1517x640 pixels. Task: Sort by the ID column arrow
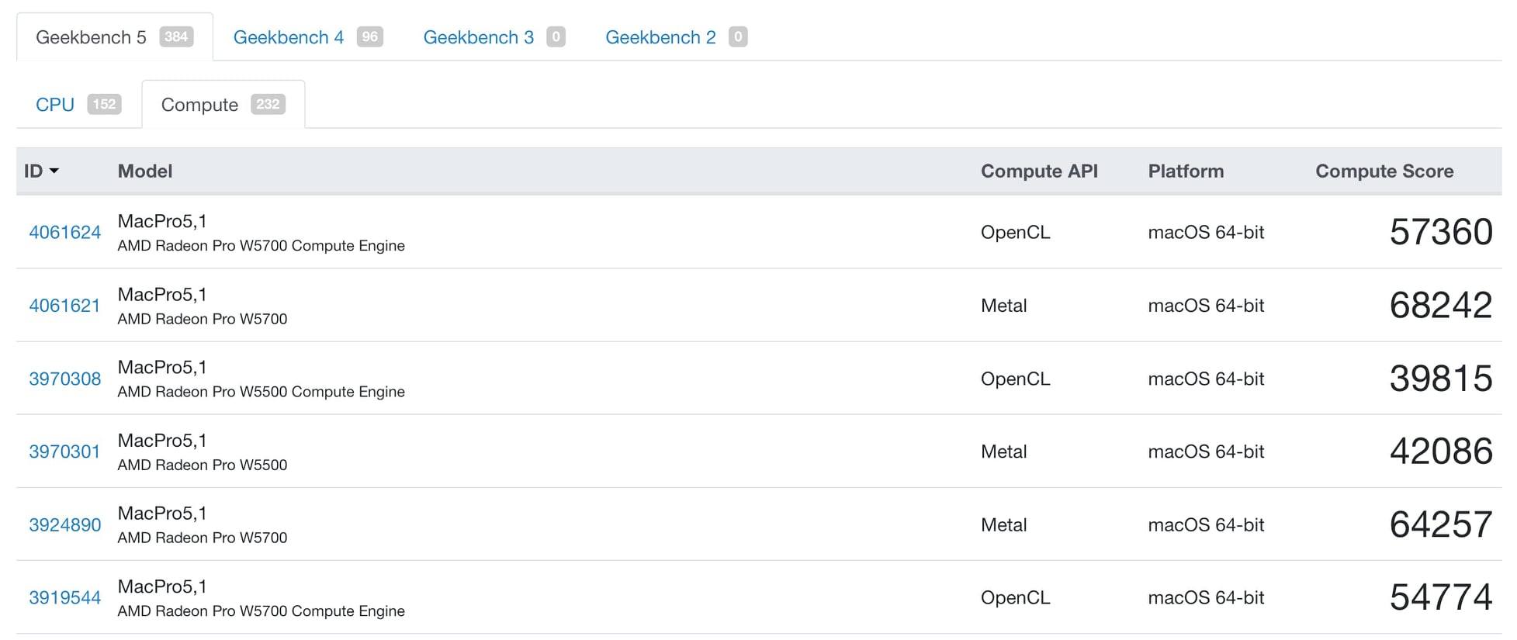point(54,171)
